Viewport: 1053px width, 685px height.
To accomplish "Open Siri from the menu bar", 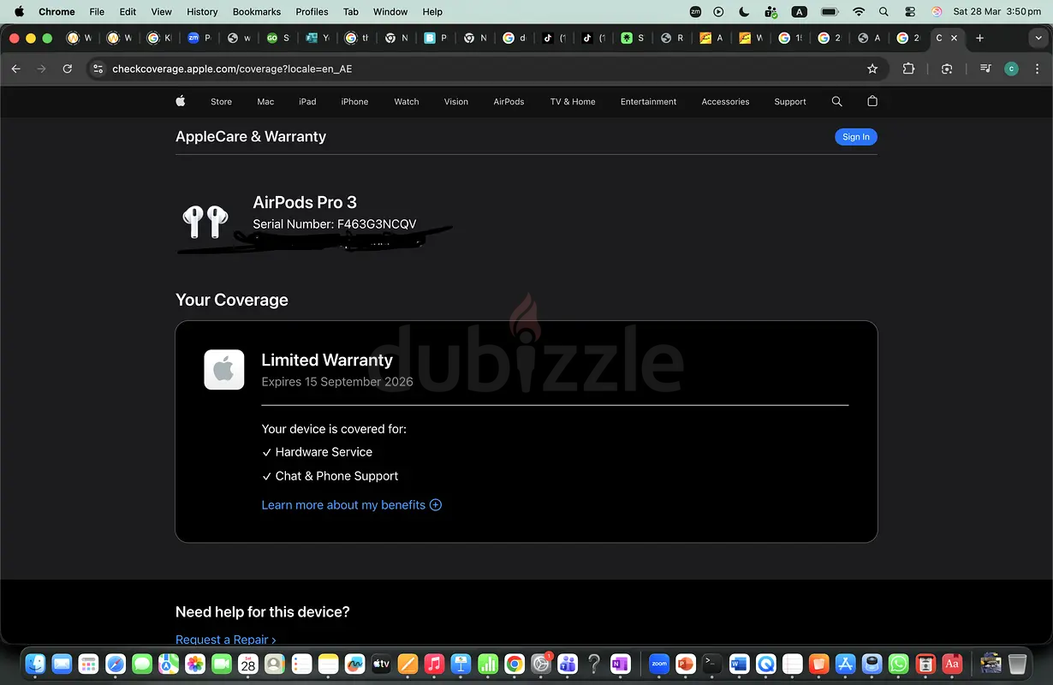I will (937, 12).
